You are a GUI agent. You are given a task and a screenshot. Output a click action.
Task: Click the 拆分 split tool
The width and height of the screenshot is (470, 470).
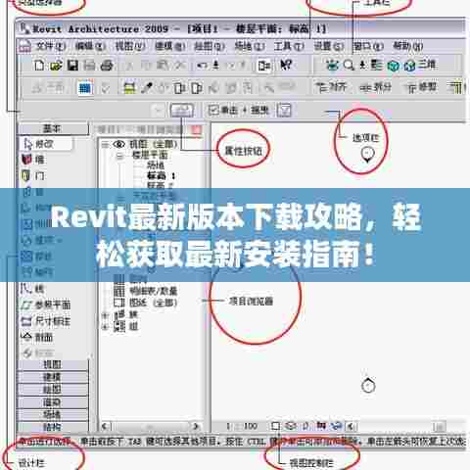(375, 87)
